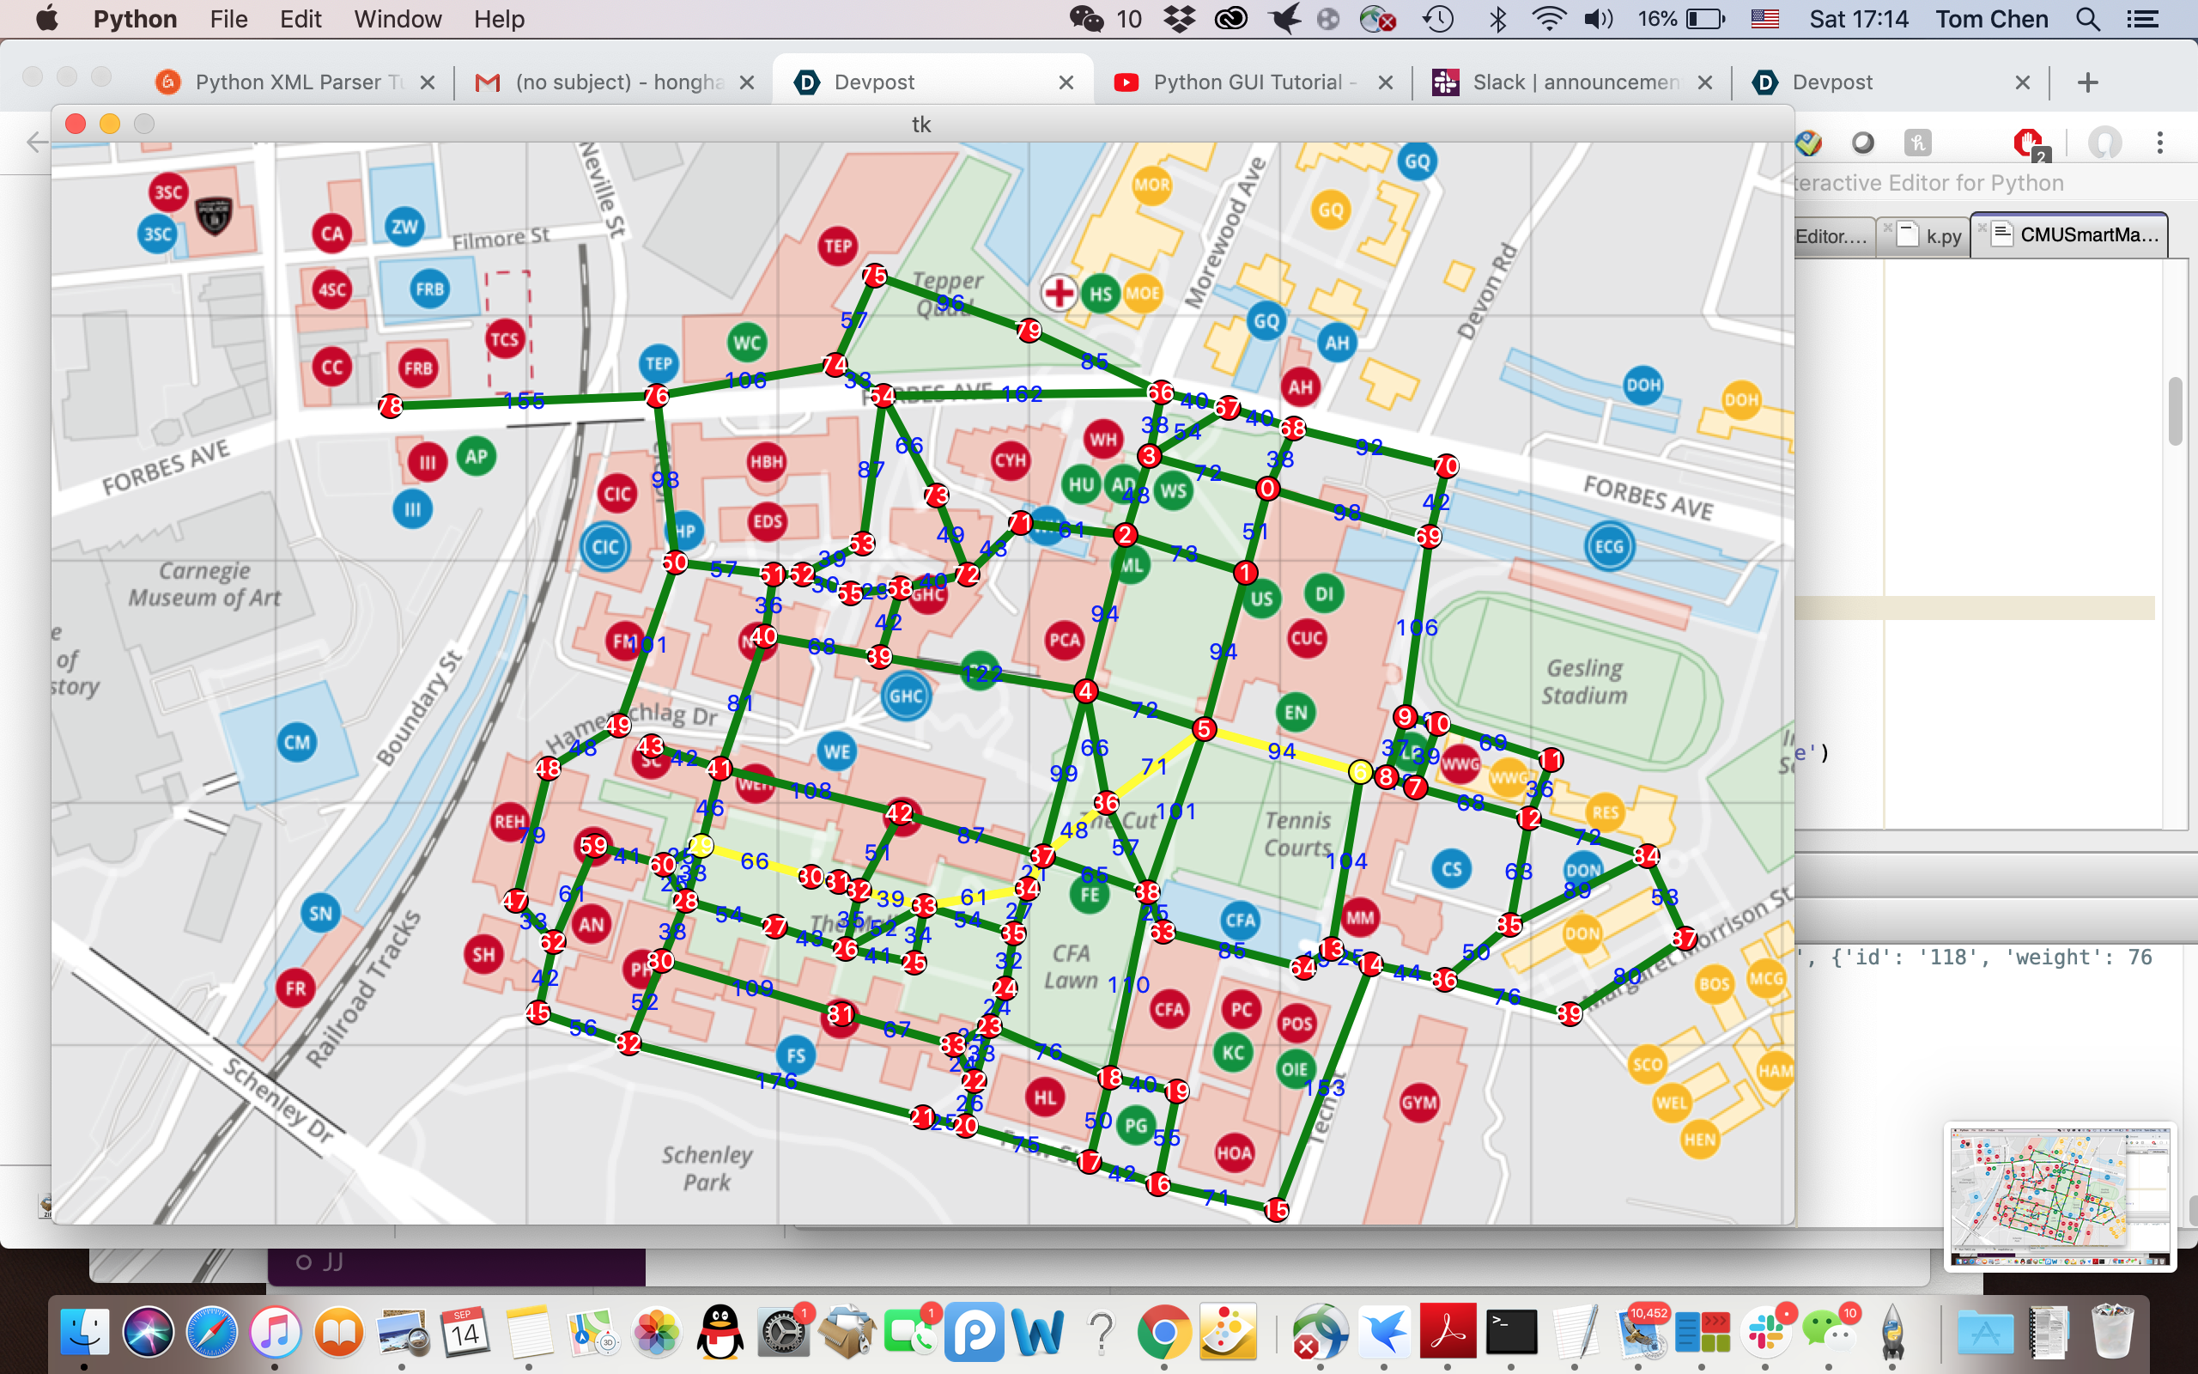Open Google Chrome from the dock
This screenshot has width=2198, height=1374.
click(1163, 1333)
